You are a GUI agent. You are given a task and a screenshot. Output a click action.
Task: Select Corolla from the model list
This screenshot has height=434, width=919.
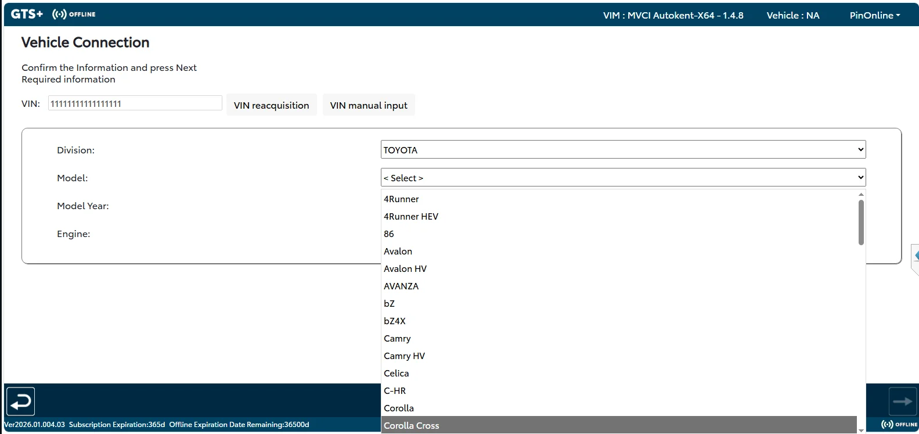[619, 408]
